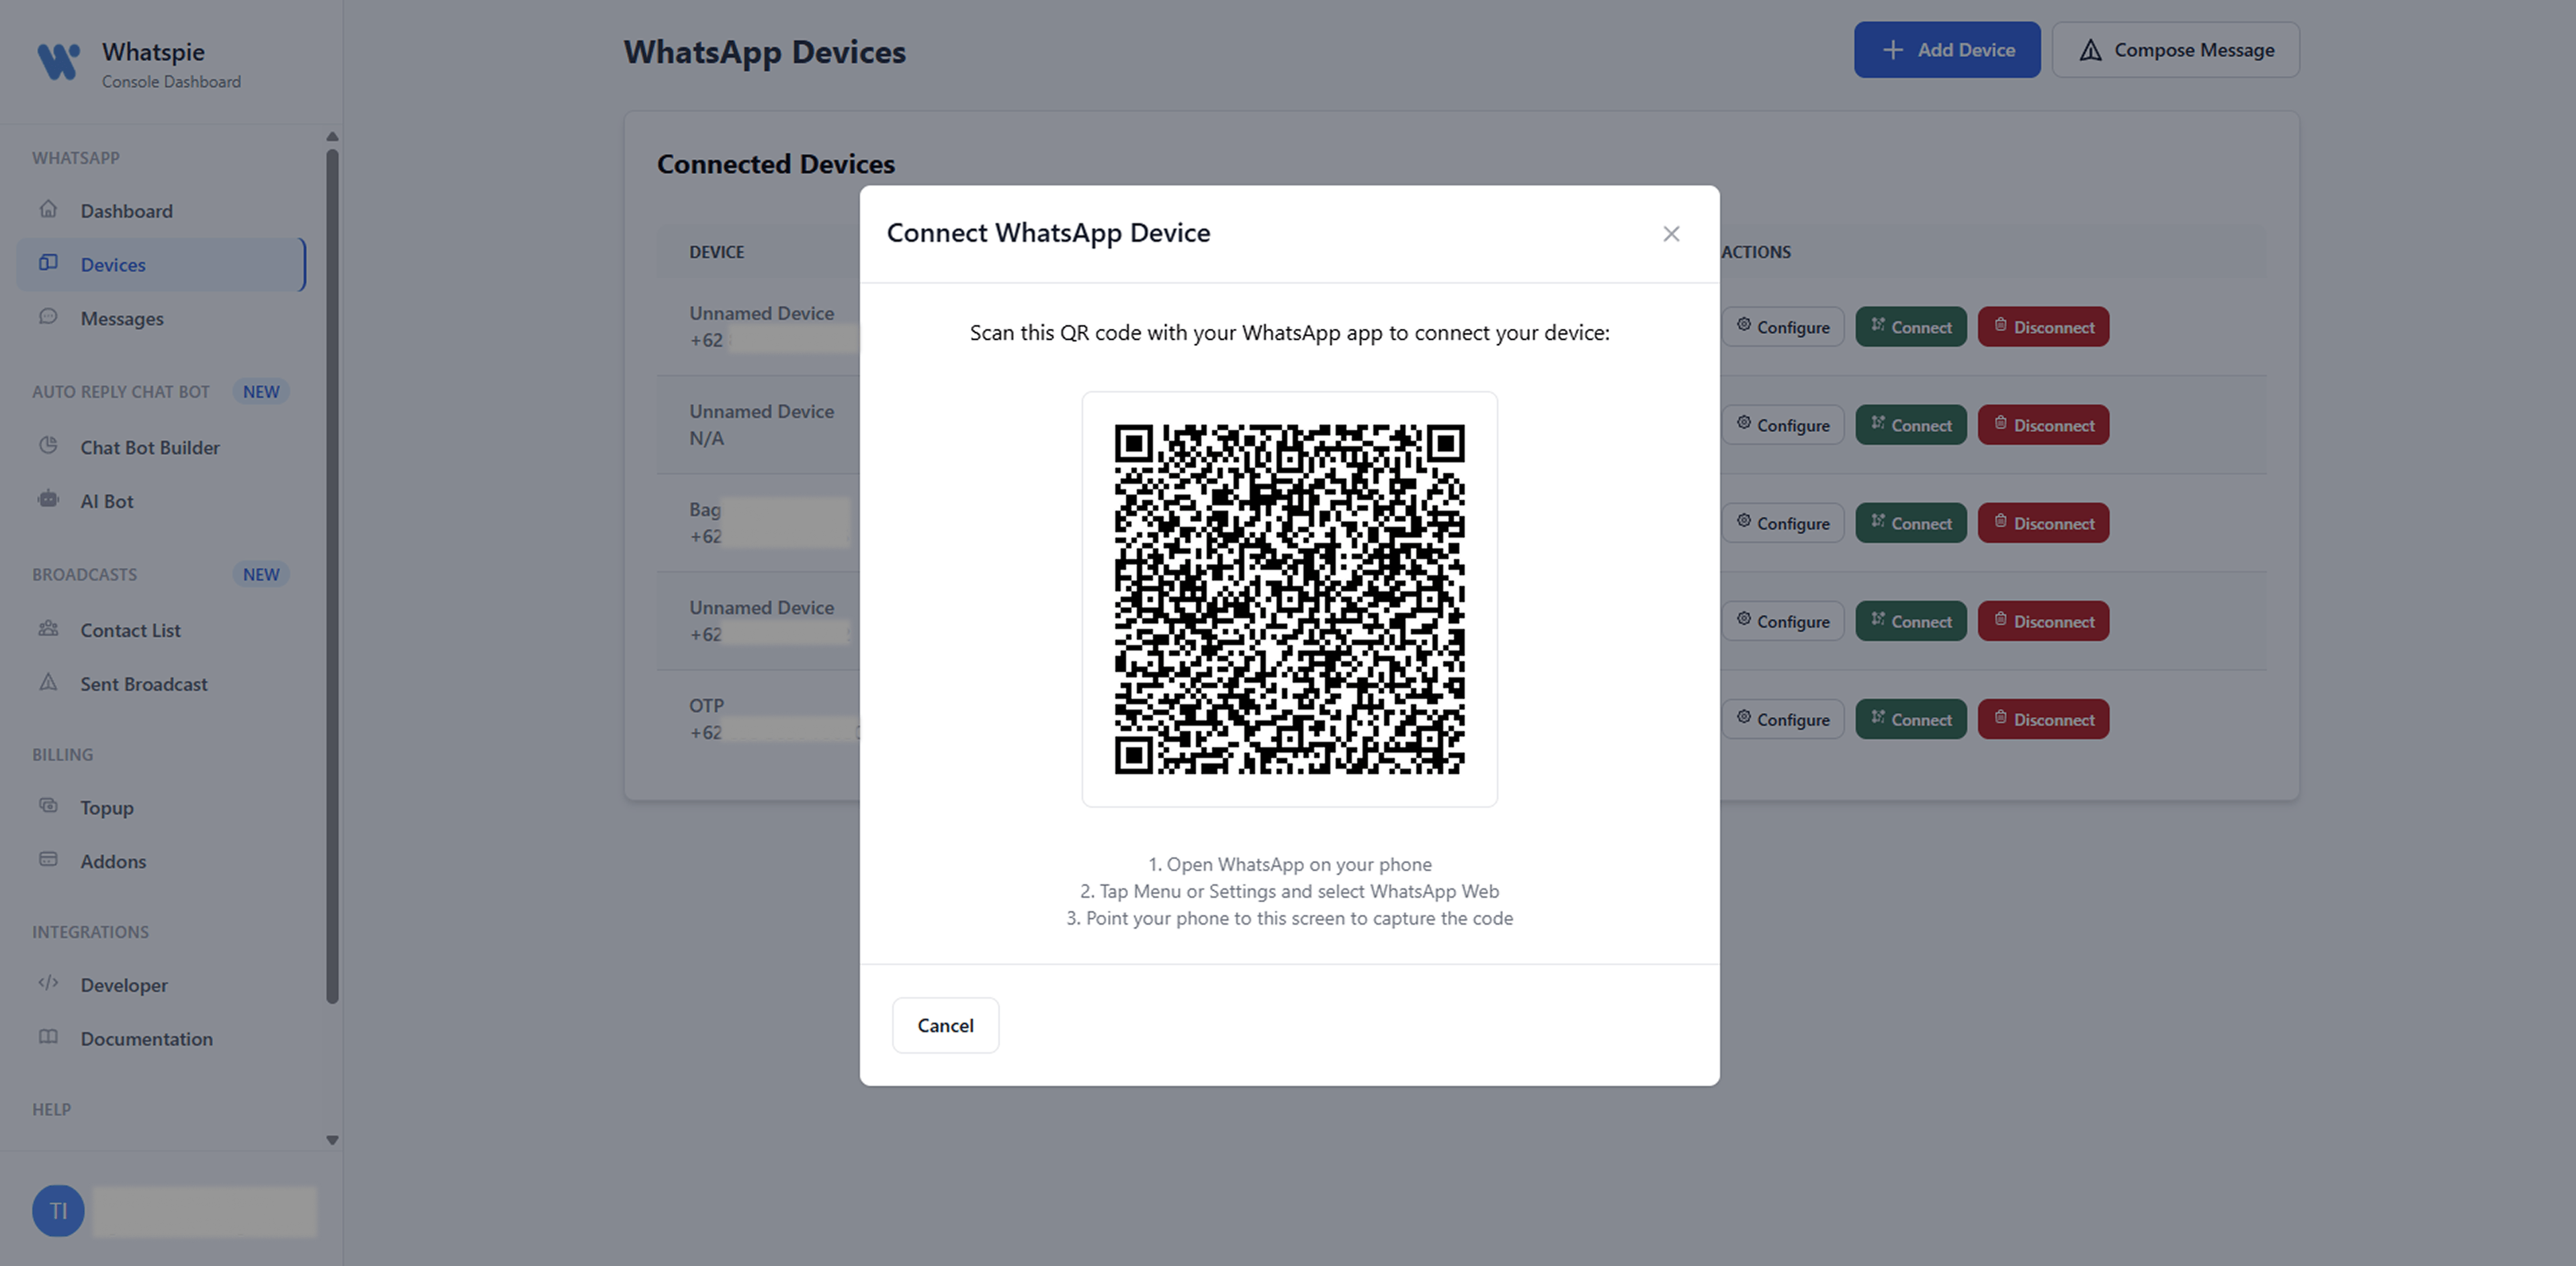Click the Dashboard home icon
The height and width of the screenshot is (1266, 2576).
click(48, 209)
